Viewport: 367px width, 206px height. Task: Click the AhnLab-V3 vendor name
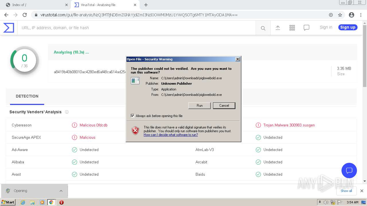click(205, 150)
